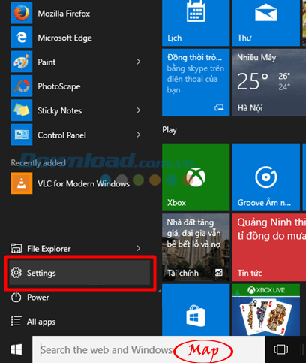Click the File Explorer folder icon
The image size is (306, 363).
16,248
